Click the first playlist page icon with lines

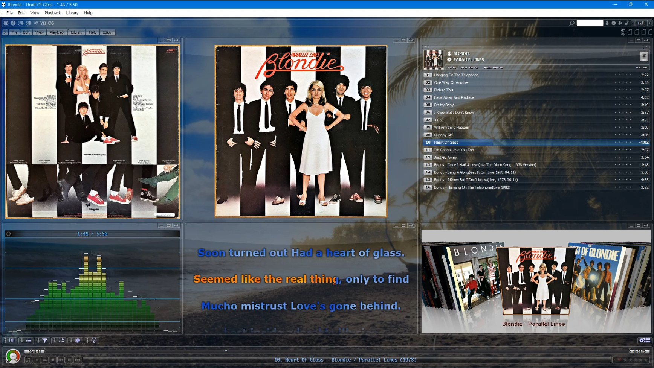[623, 32]
